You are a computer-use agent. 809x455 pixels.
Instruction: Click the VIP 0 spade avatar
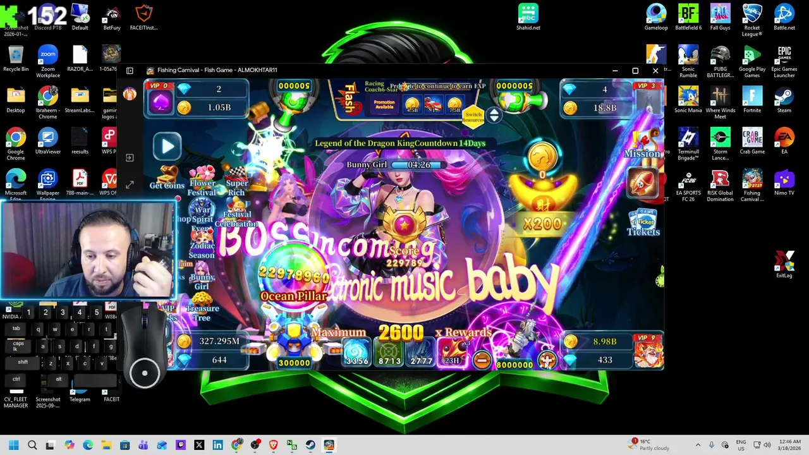pos(159,101)
